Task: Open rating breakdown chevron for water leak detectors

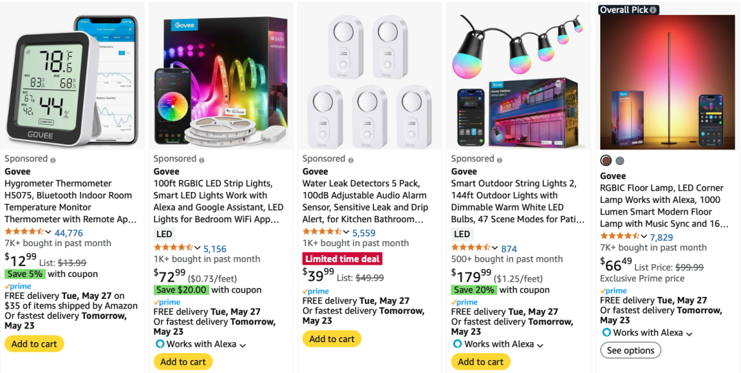Action: pyautogui.click(x=346, y=232)
